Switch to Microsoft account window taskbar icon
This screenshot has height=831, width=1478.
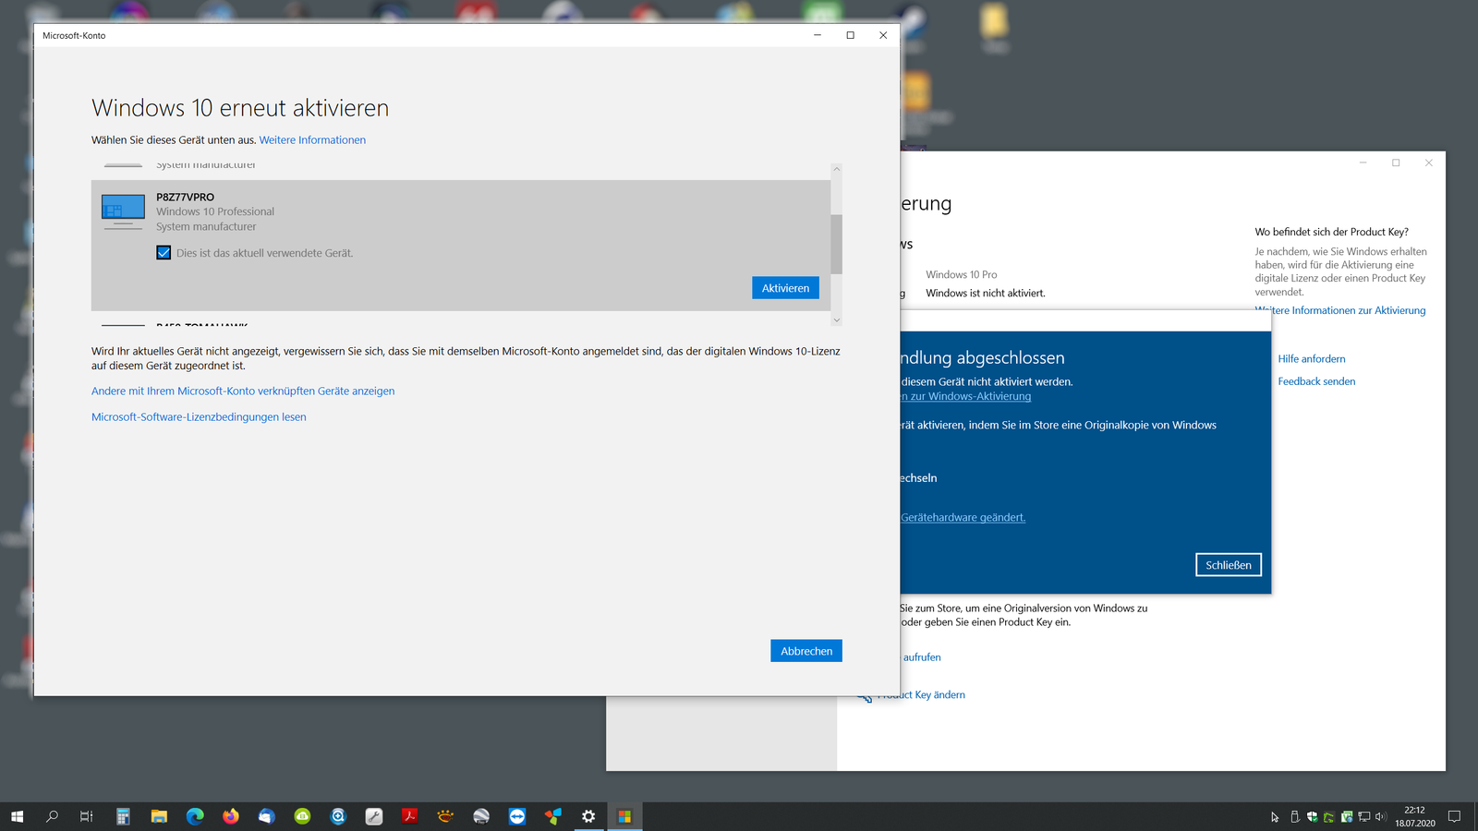click(x=624, y=816)
